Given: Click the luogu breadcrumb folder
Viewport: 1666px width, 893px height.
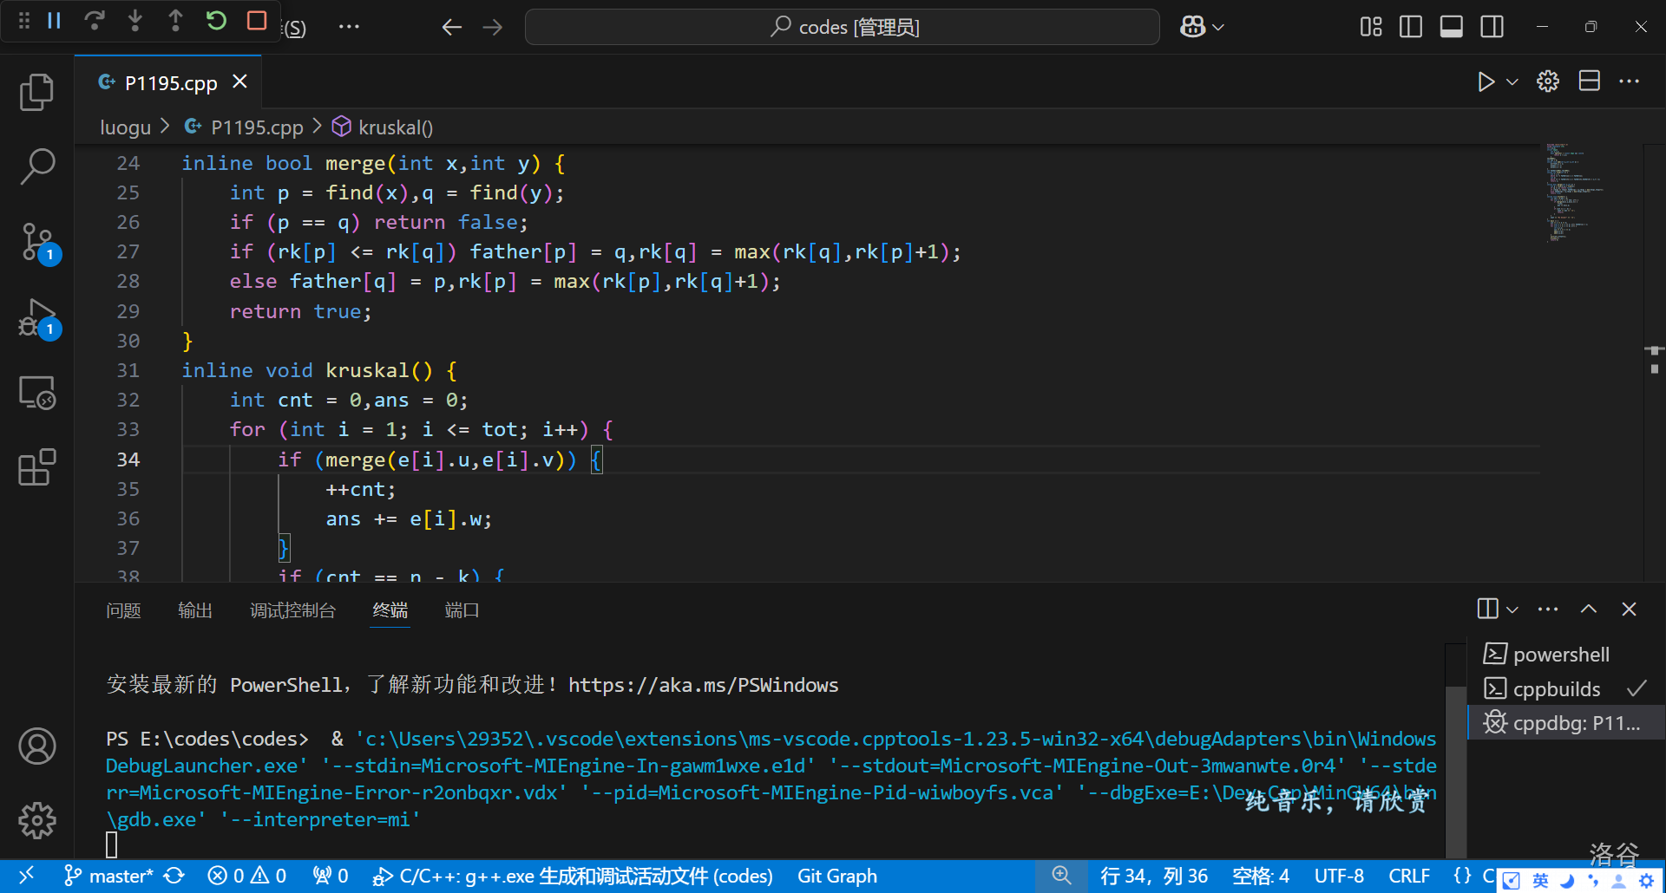Looking at the screenshot, I should coord(126,127).
